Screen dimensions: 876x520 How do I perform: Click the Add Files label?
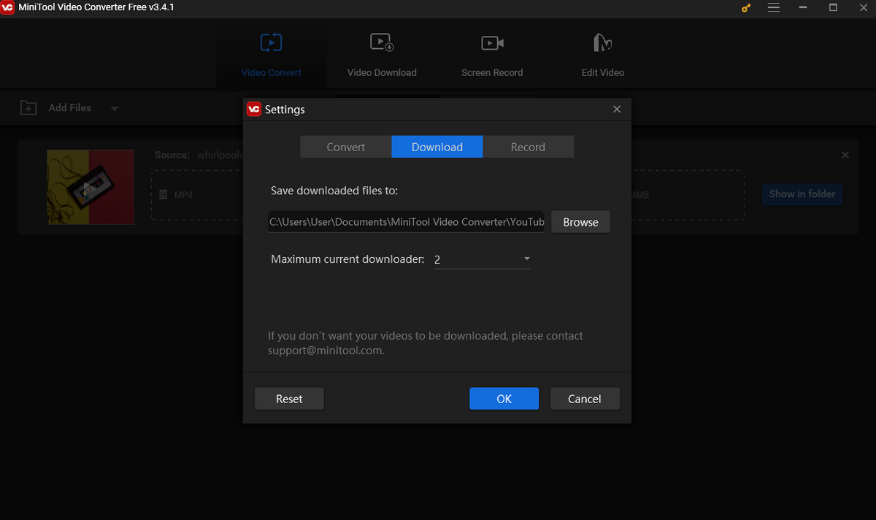[70, 108]
